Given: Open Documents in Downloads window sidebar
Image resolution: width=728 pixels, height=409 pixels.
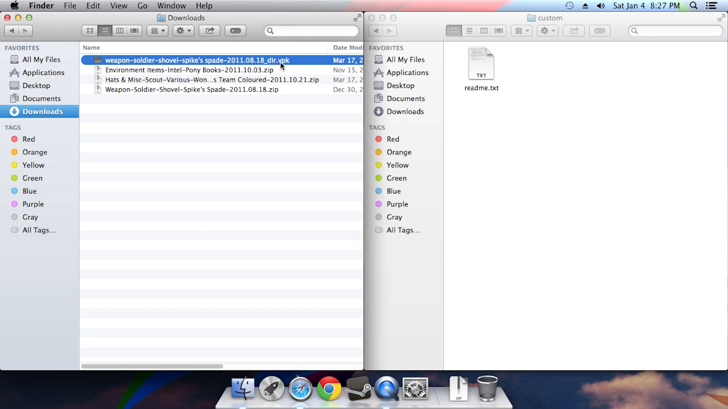Looking at the screenshot, I should click(40, 99).
